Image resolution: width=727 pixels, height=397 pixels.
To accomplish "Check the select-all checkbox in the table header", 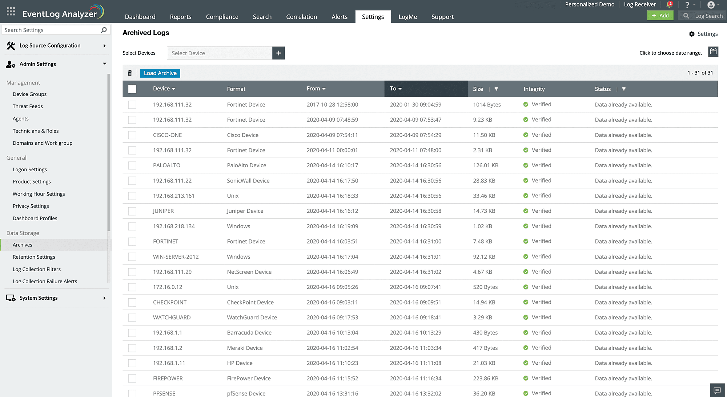I will [132, 89].
